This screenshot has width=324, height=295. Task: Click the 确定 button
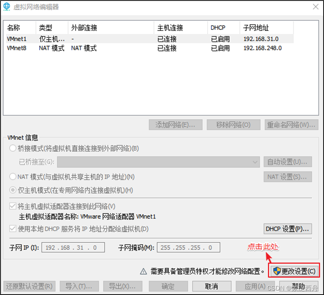pyautogui.click(x=168, y=286)
